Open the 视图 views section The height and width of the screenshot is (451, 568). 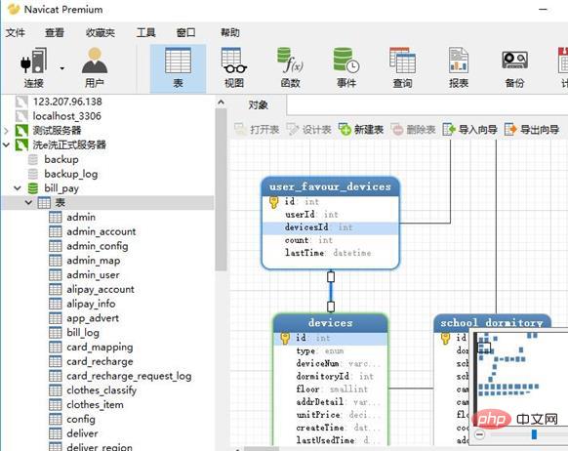click(x=234, y=67)
